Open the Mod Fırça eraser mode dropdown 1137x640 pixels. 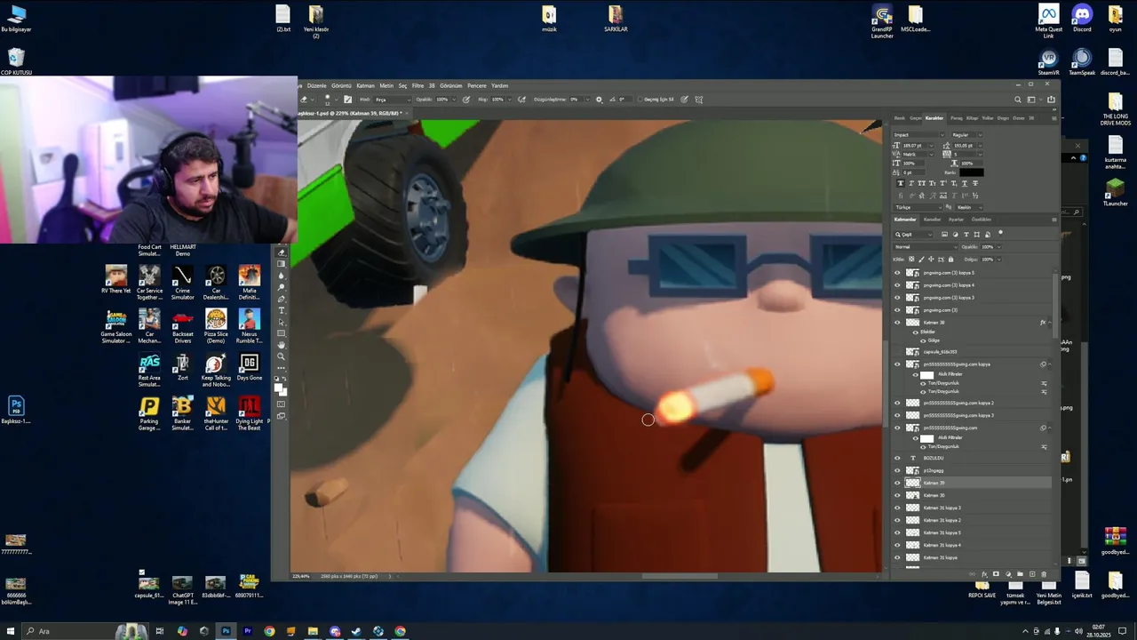point(393,100)
